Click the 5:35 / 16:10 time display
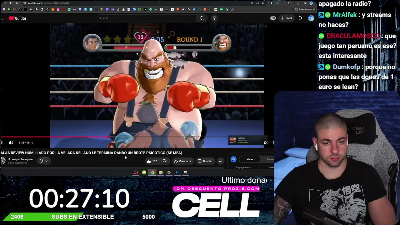 tap(26, 142)
